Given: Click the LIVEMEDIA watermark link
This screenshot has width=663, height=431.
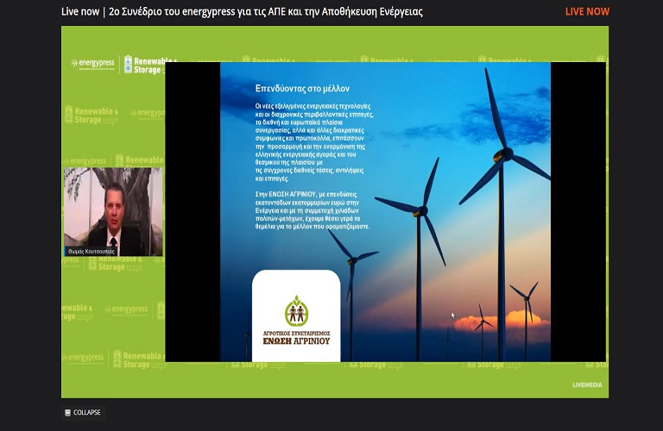Looking at the screenshot, I should 587,384.
